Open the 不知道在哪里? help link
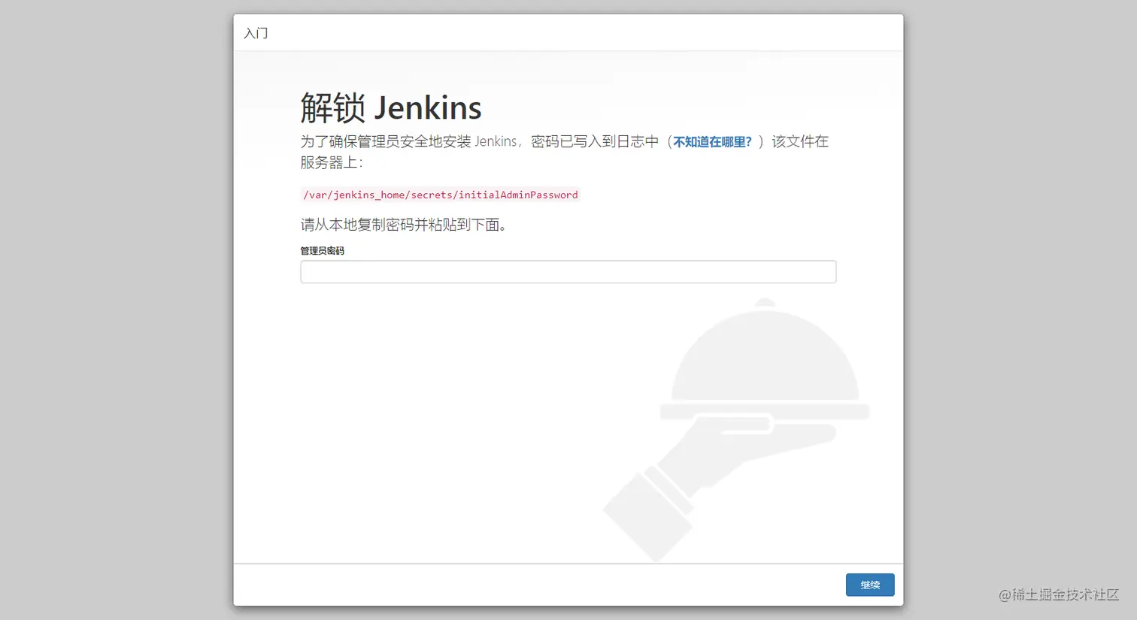The image size is (1137, 620). point(712,142)
